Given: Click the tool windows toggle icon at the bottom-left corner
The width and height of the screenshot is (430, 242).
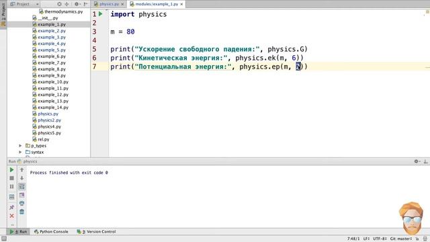Looking at the screenshot, I should [4, 239].
